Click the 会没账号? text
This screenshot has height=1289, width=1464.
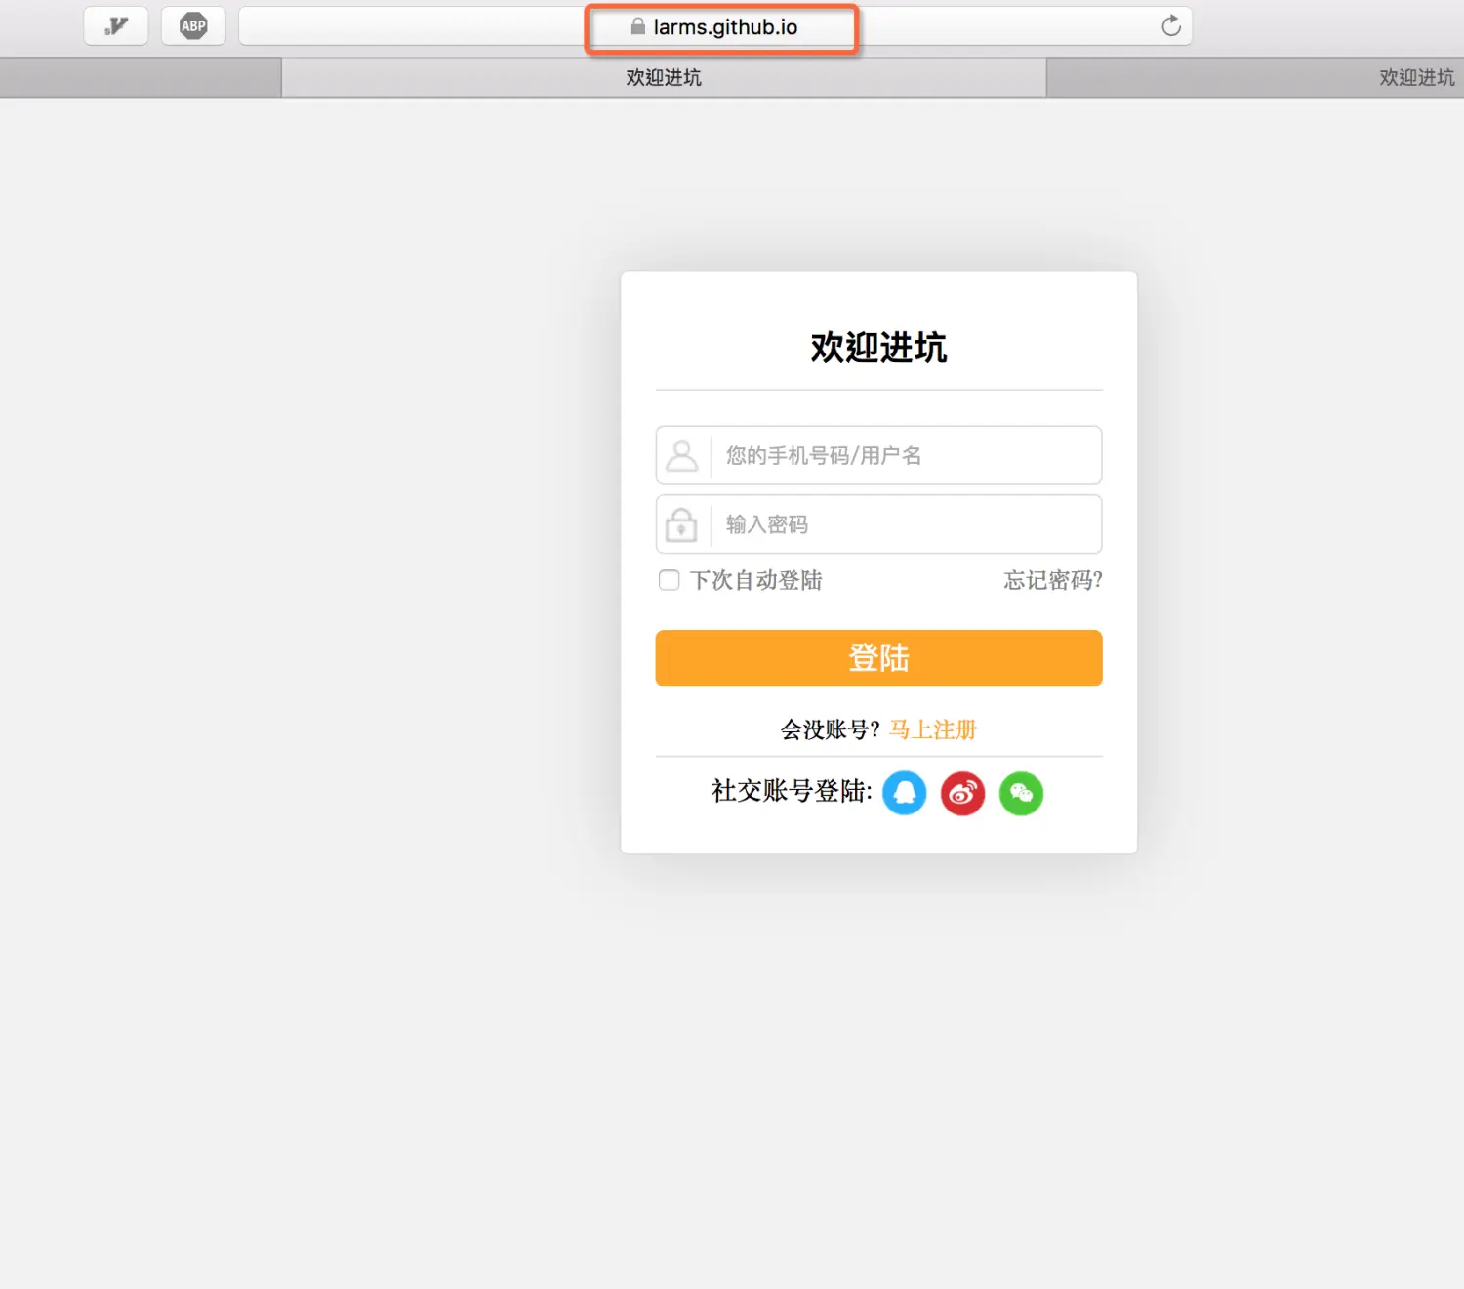[x=831, y=729]
